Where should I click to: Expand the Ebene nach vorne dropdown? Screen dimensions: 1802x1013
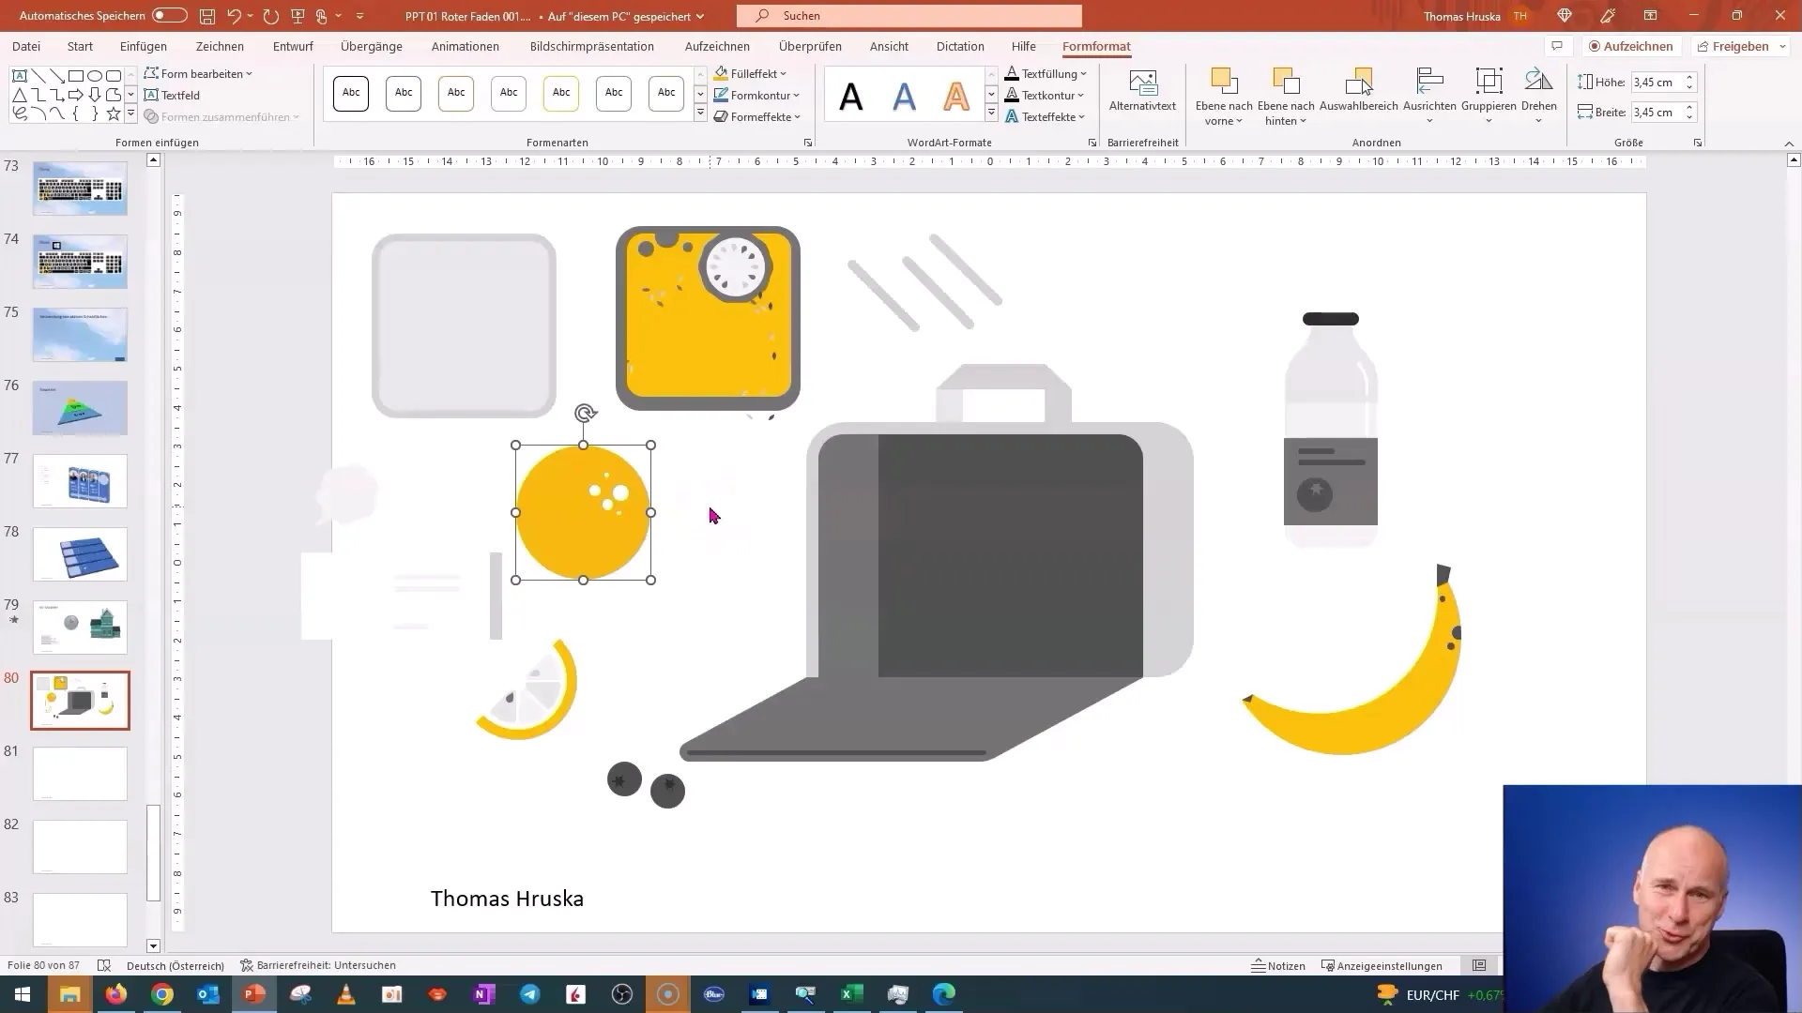[x=1238, y=121]
